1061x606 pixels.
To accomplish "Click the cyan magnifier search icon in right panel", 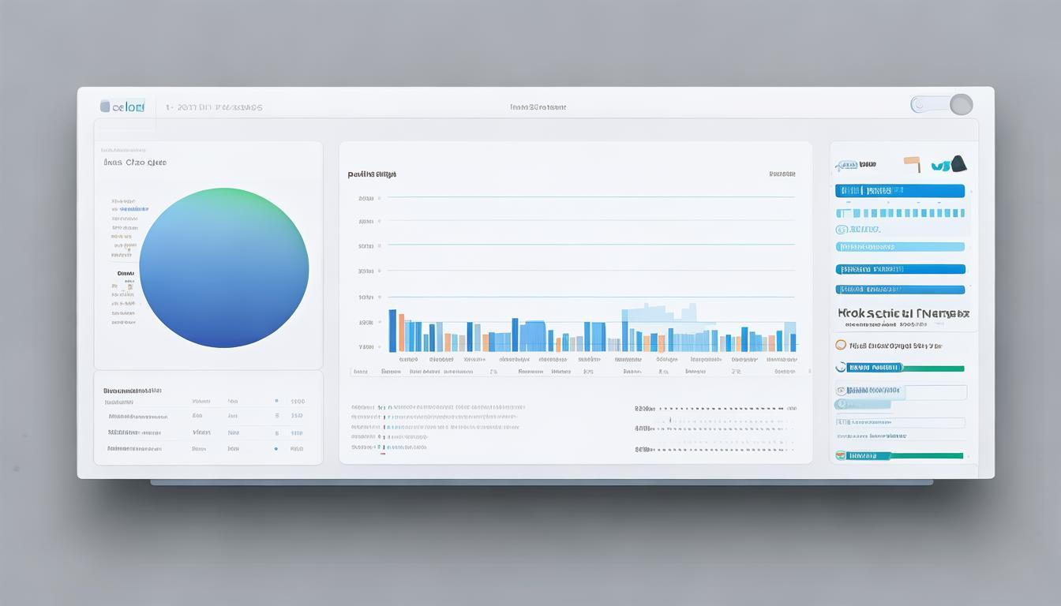I will tap(842, 230).
